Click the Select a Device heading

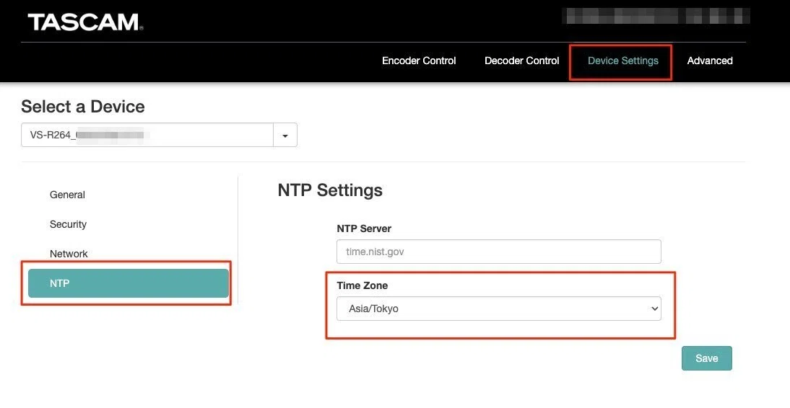83,107
